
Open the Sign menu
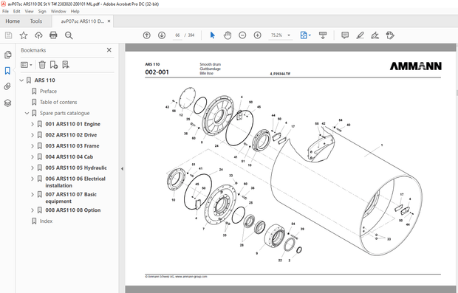pyautogui.click(x=42, y=11)
